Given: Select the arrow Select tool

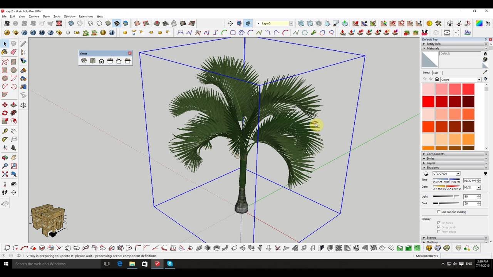Looking at the screenshot, I should [x=5, y=44].
